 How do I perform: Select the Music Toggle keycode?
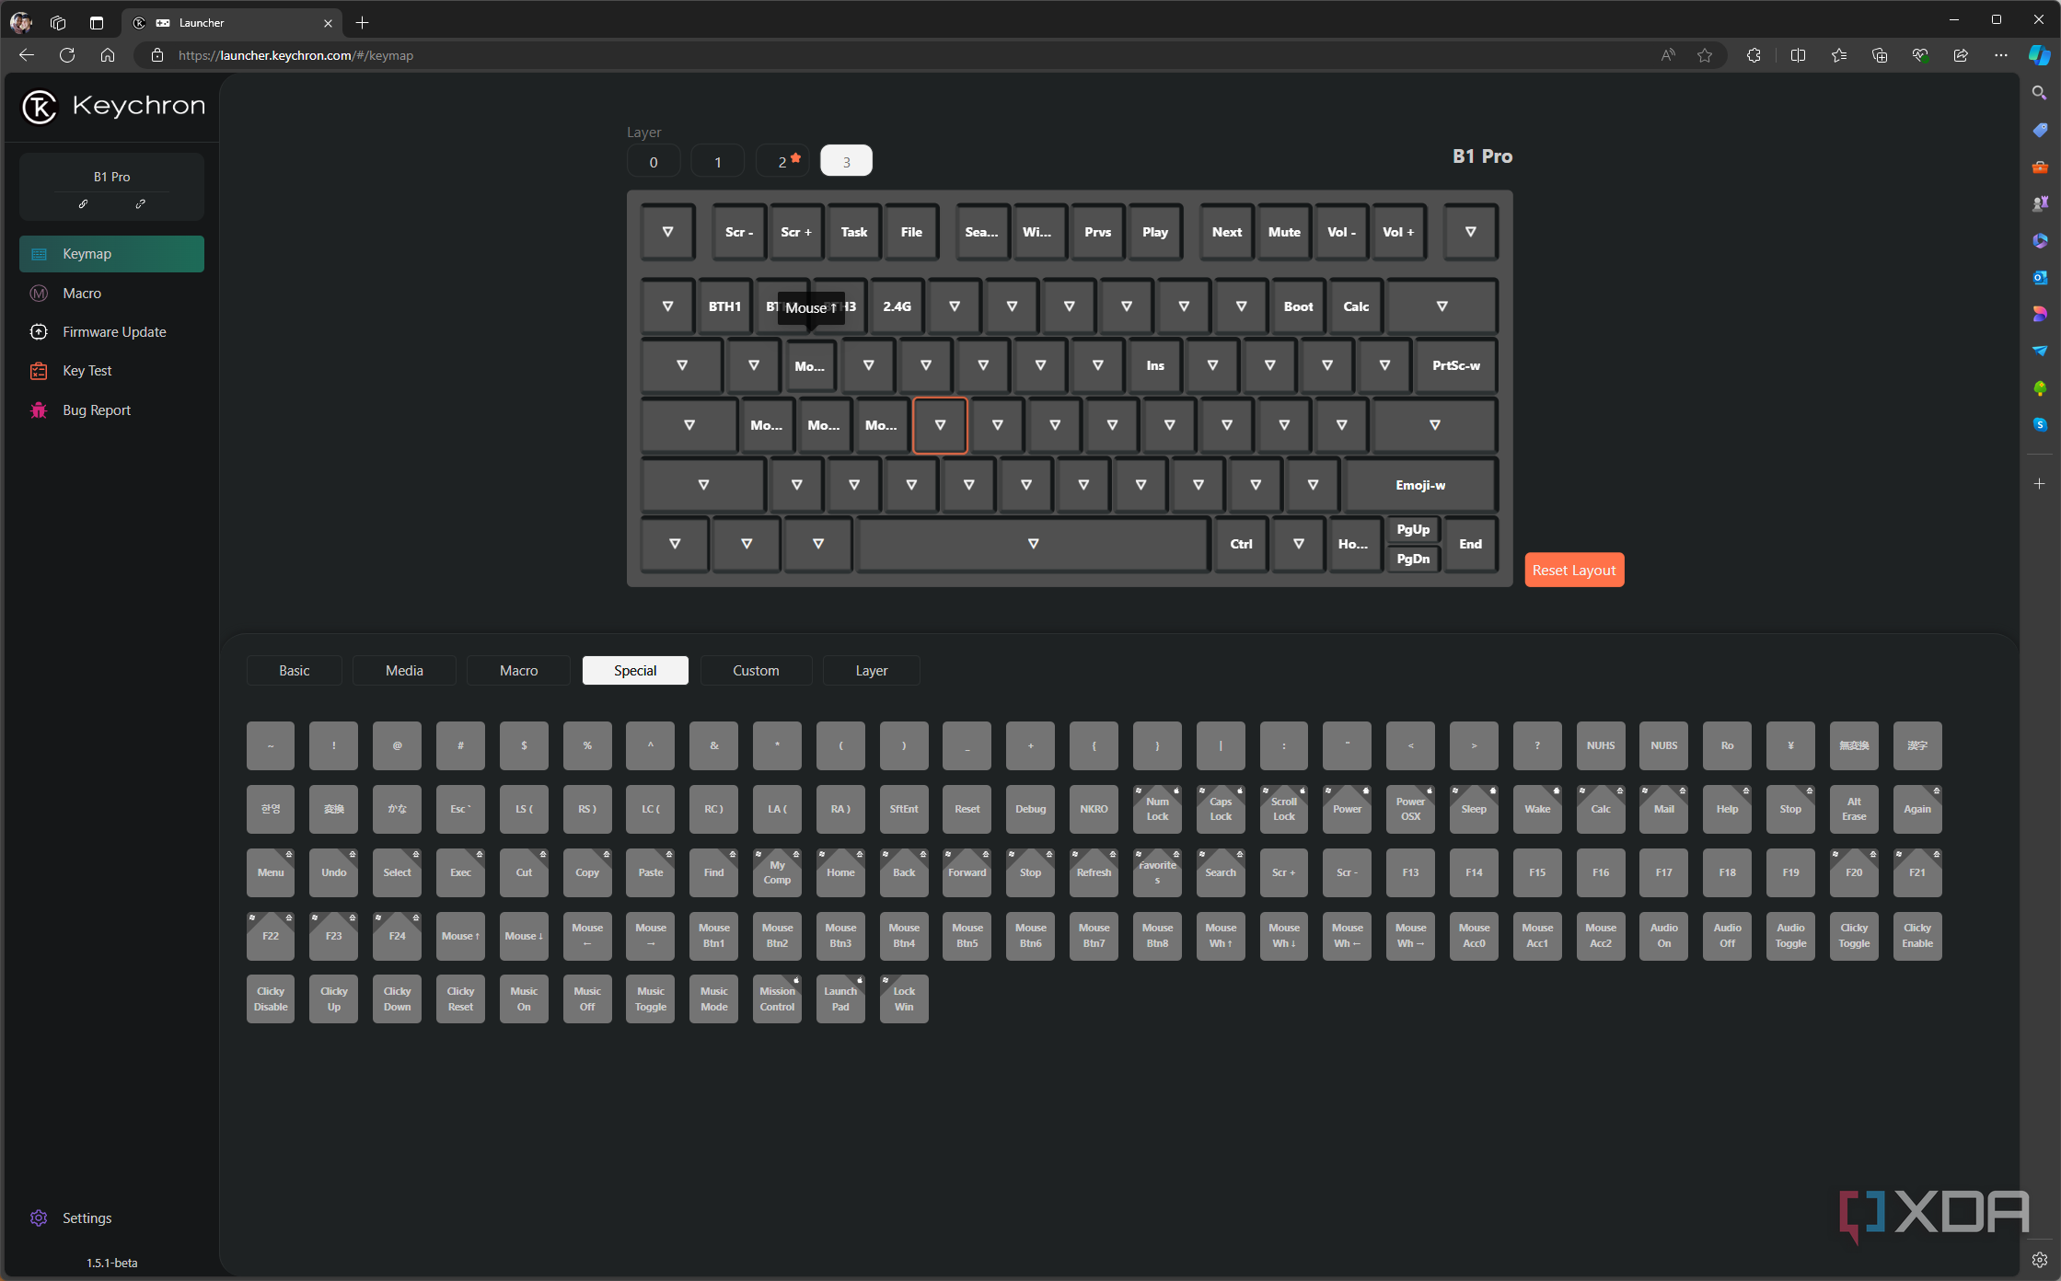[x=650, y=998]
